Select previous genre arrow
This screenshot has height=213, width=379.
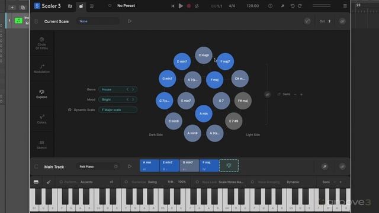click(128, 89)
